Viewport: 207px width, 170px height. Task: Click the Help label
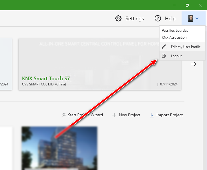(170, 19)
